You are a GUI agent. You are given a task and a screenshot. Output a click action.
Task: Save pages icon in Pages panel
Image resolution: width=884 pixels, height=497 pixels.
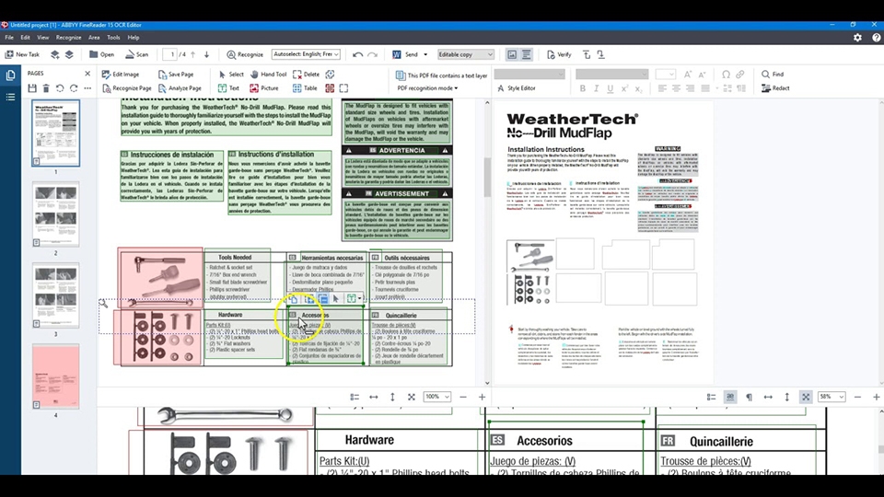pos(32,88)
